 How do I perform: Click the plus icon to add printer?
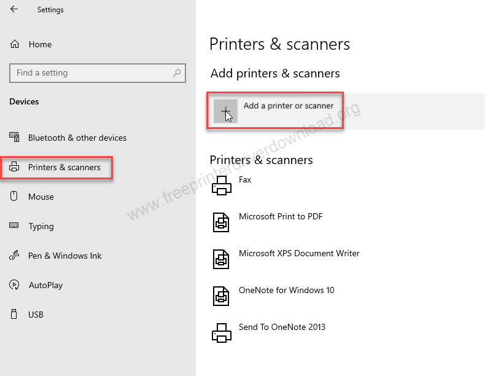click(x=225, y=111)
